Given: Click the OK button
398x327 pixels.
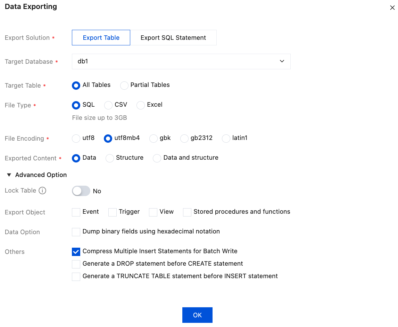Looking at the screenshot, I should pos(197,315).
